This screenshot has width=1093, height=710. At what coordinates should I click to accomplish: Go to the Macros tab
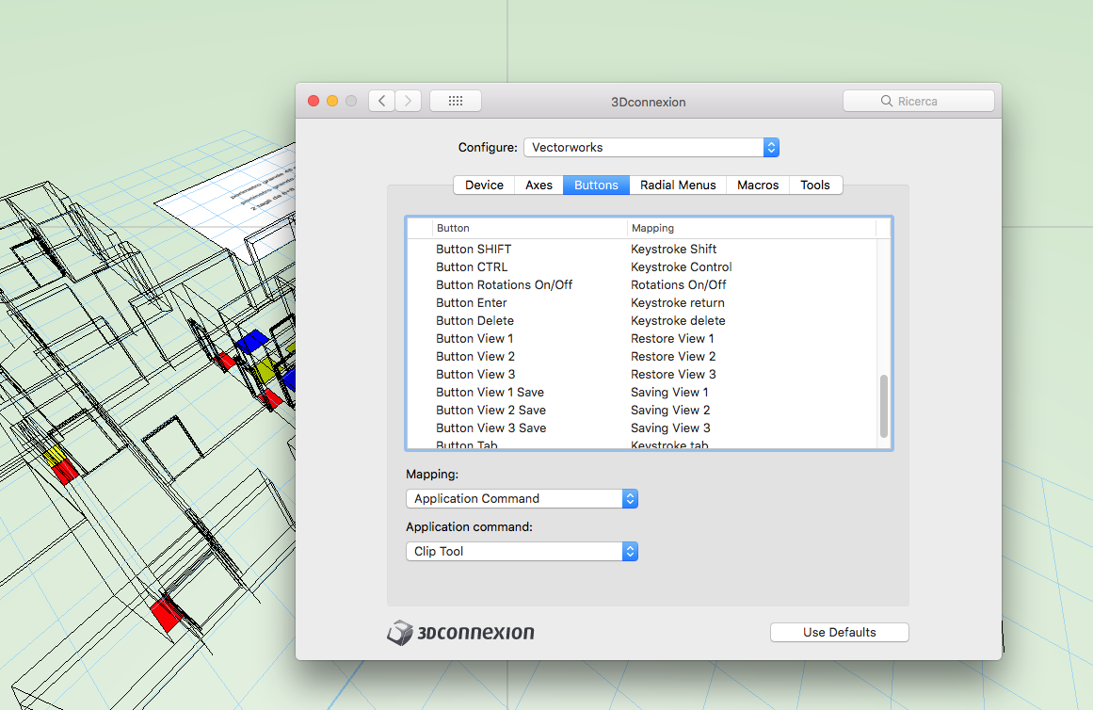(758, 185)
